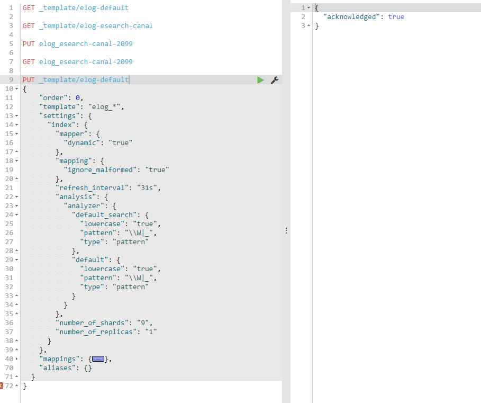The height and width of the screenshot is (403, 481).
Task: Open the wrench request options icon
Action: [x=274, y=79]
